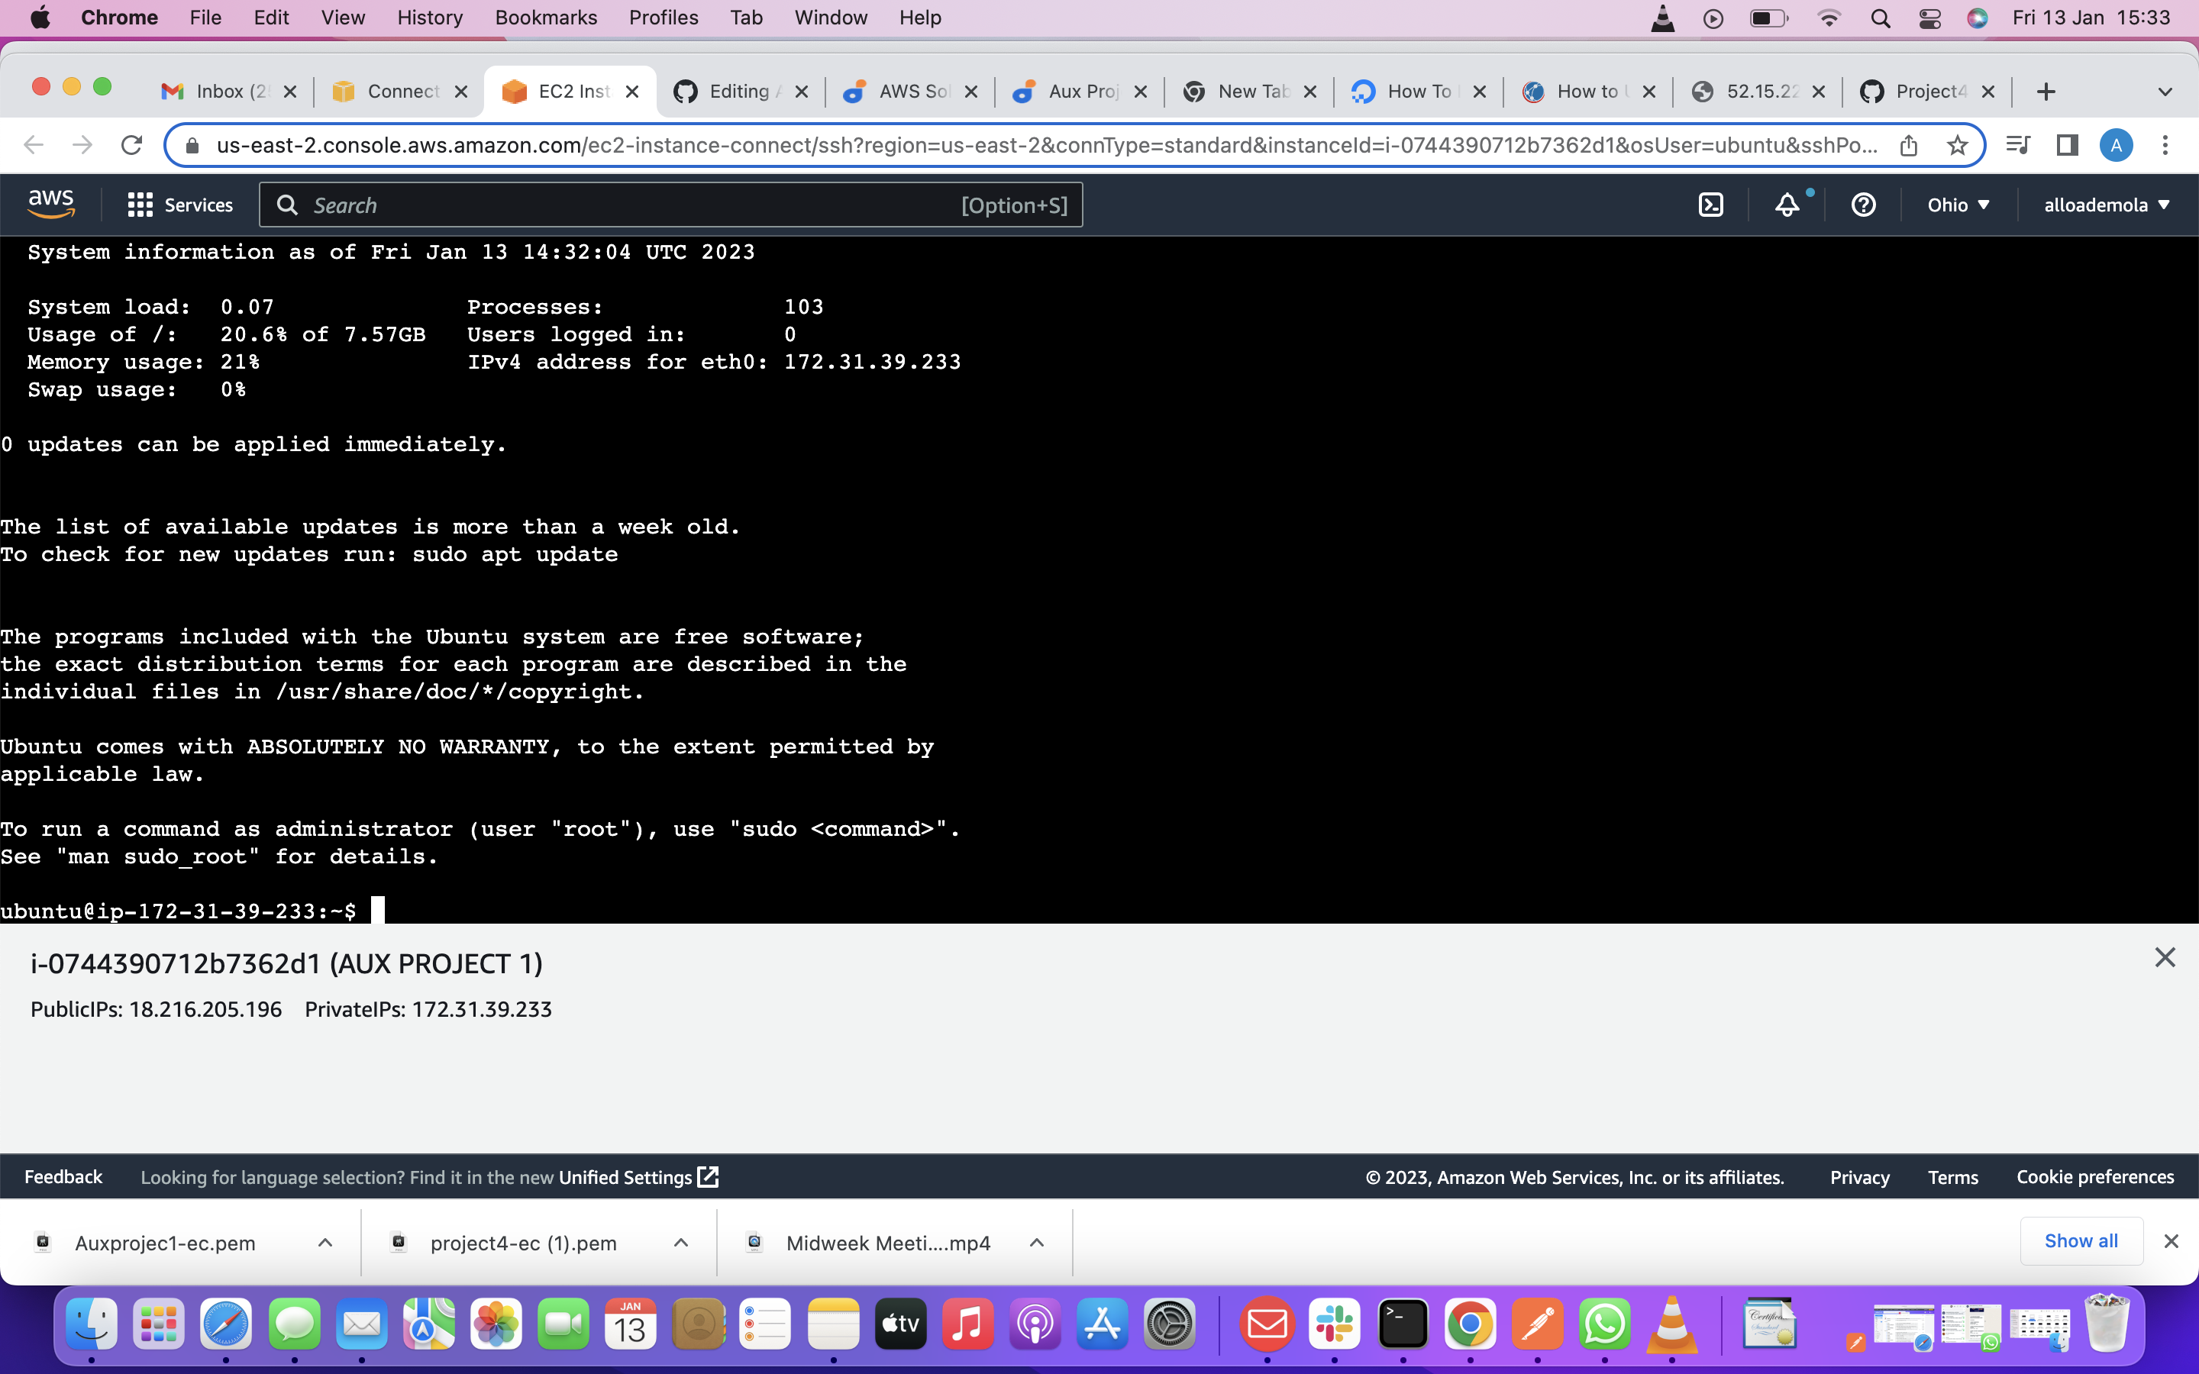Switch to AWS Sol tab

point(912,92)
